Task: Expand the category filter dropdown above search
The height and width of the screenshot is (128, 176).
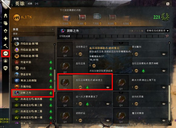Action: tap(33, 30)
